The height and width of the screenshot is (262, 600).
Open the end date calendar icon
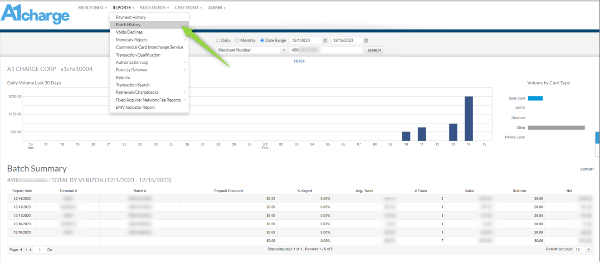[366, 40]
